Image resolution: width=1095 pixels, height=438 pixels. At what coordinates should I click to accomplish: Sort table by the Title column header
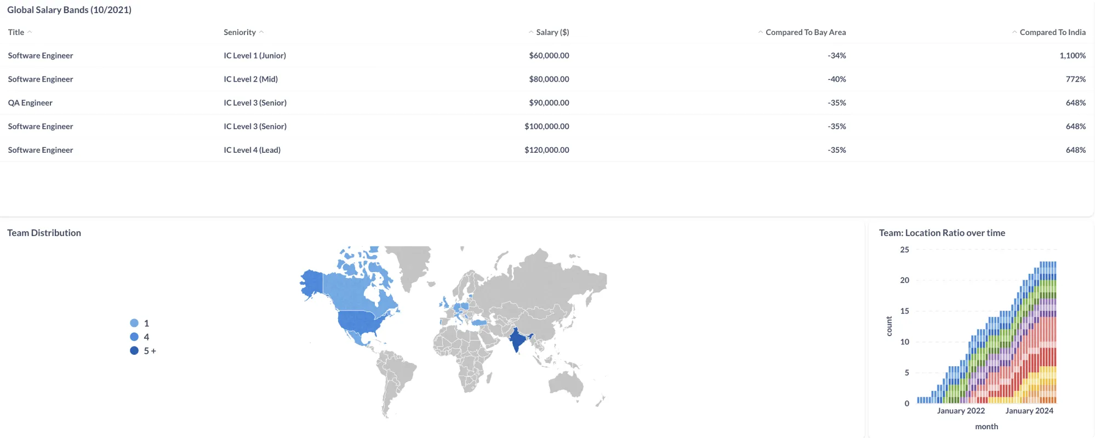coord(16,32)
